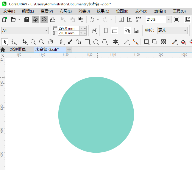Select the Freehand curve tool
The height and width of the screenshot is (170, 192).
pyautogui.click(x=79, y=42)
